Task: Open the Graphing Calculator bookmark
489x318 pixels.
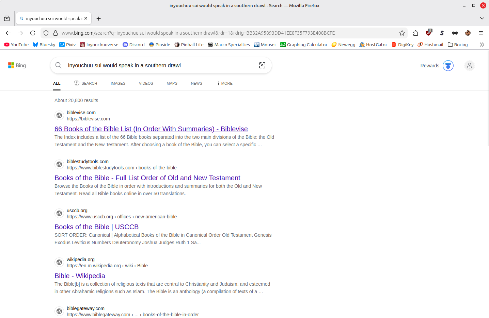Action: [304, 45]
